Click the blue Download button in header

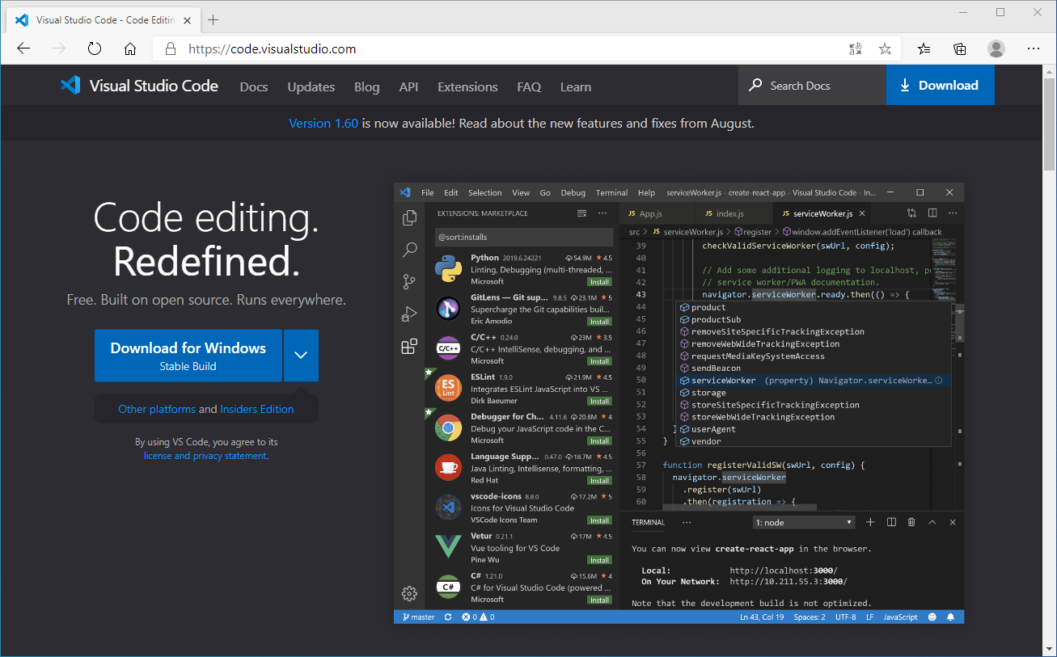[x=940, y=85]
